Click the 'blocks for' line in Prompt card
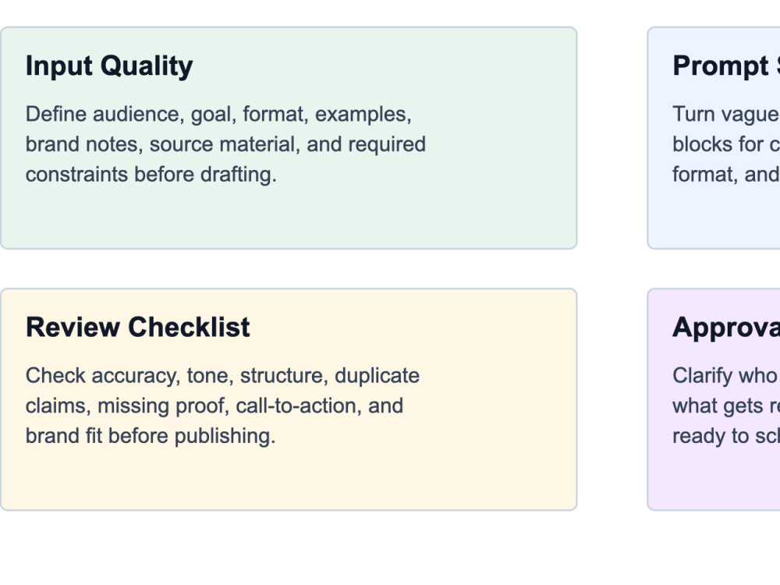Screen dimensions: 780x585 click(x=725, y=145)
